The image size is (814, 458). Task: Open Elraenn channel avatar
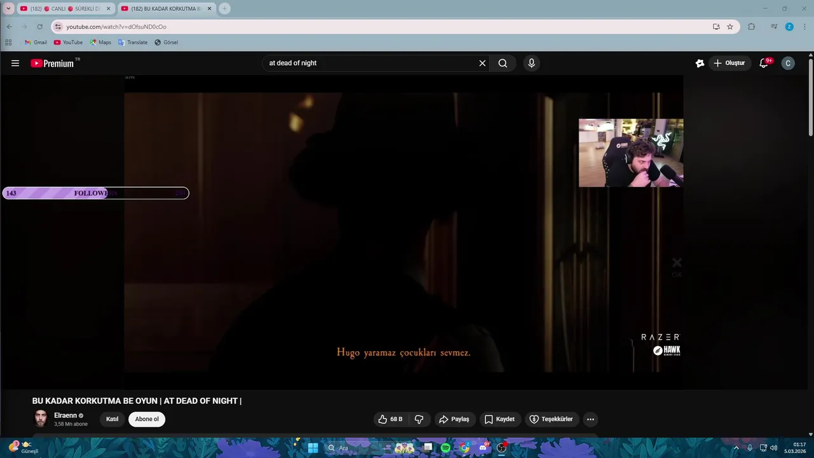[41, 419]
